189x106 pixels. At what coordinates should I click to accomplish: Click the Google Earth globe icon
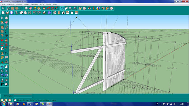pos(98,8)
